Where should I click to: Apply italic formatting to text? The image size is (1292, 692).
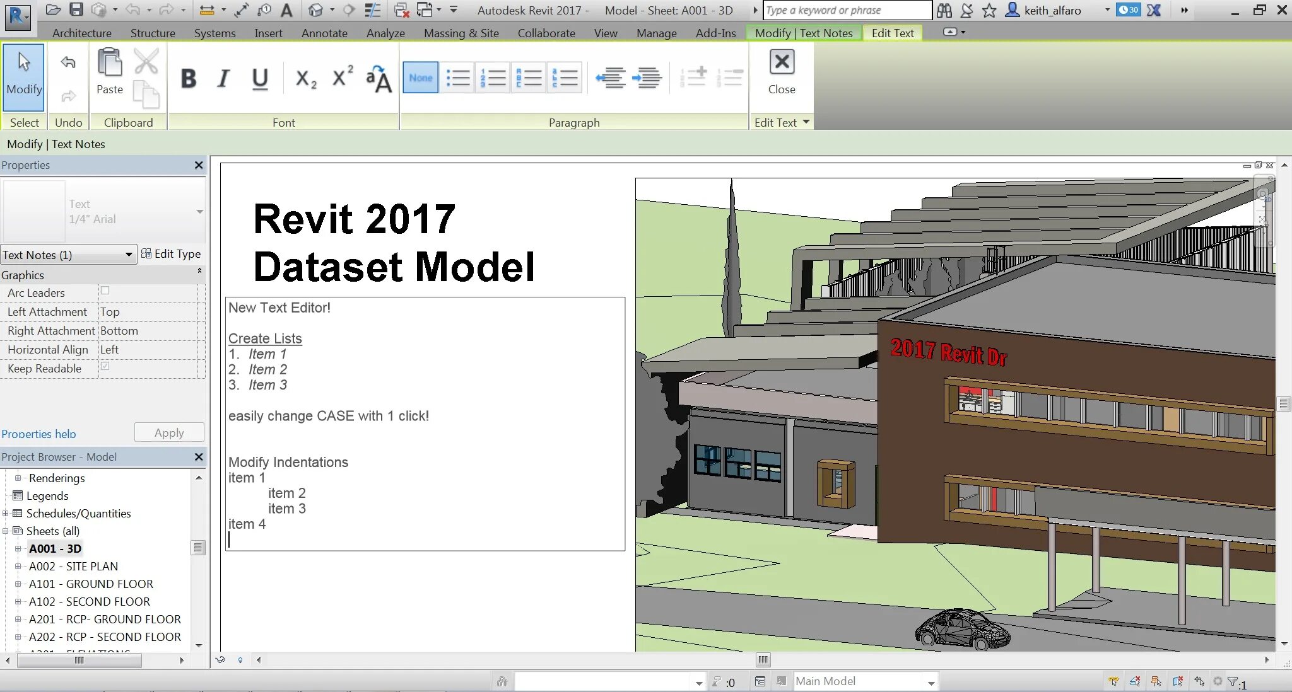[223, 78]
